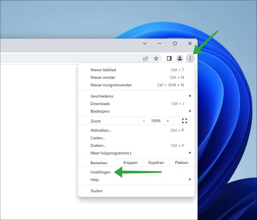Expand the Bladwijzers submenu
This screenshot has height=220, width=257.
point(136,111)
